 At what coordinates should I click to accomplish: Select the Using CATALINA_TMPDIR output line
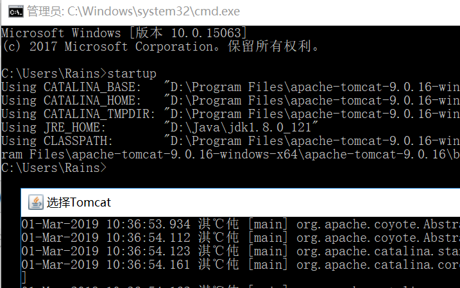[x=230, y=114]
